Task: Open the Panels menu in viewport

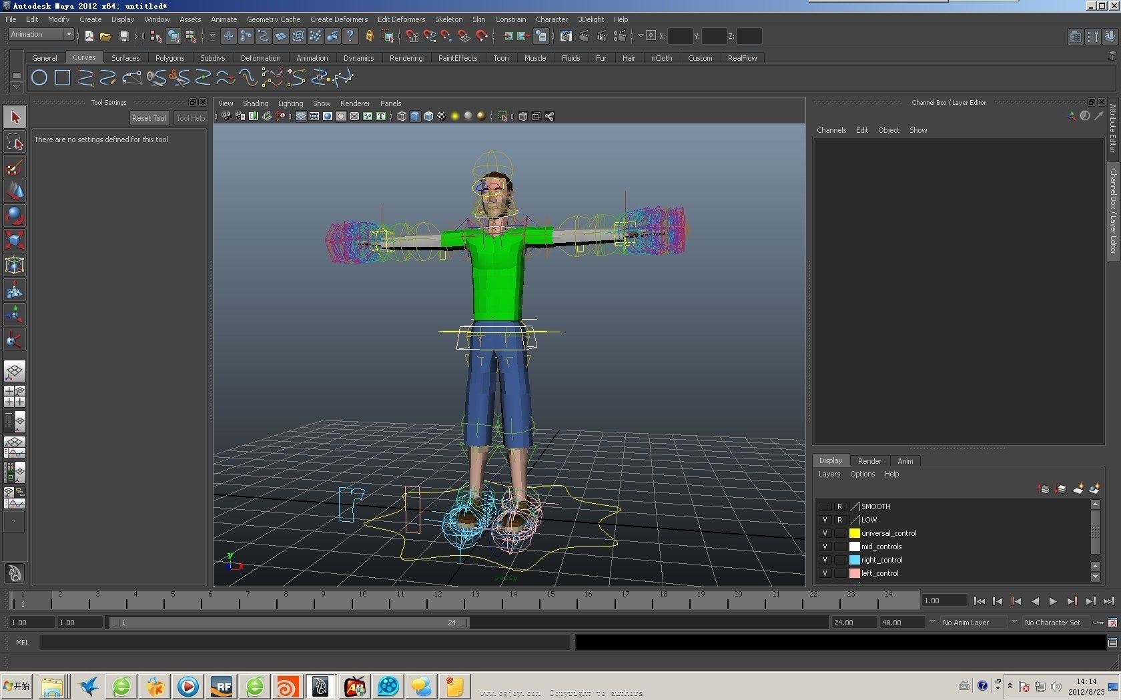Action: click(390, 103)
